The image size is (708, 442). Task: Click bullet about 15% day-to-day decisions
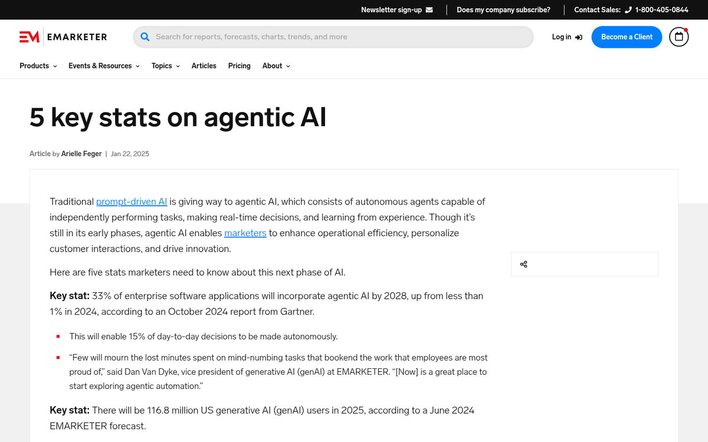point(203,337)
